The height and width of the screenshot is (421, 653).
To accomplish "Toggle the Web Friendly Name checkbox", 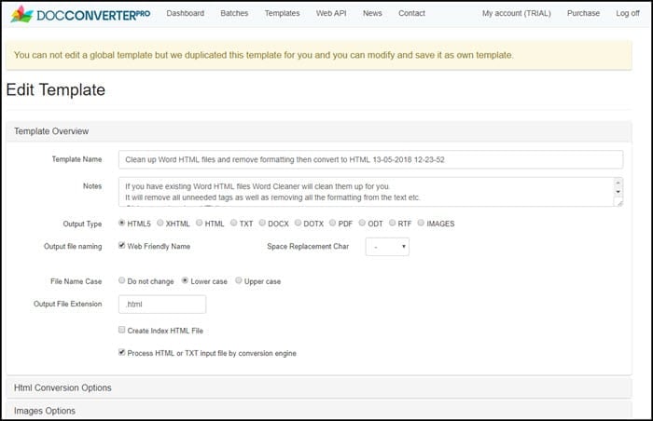I will (x=121, y=246).
